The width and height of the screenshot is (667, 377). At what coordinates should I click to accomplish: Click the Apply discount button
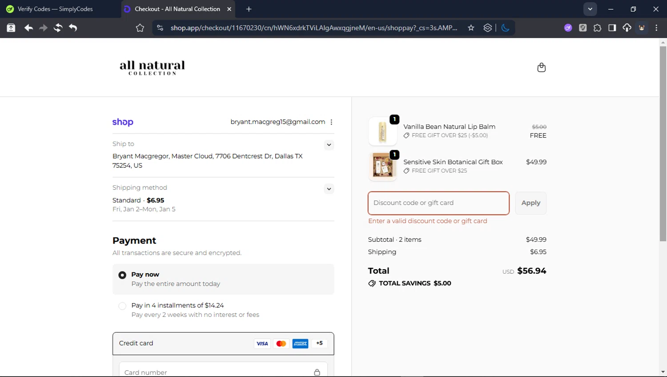click(x=530, y=203)
